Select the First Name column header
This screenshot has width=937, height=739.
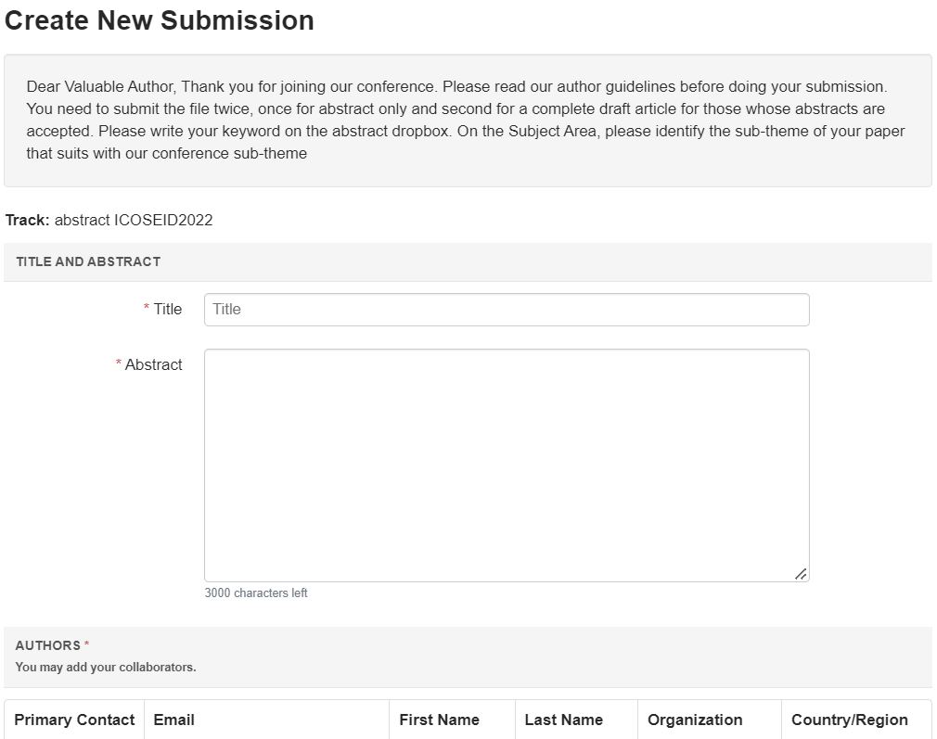click(x=439, y=720)
